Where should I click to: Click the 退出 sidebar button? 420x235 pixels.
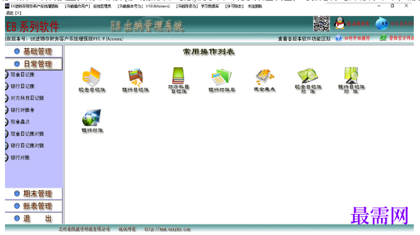pos(33,218)
